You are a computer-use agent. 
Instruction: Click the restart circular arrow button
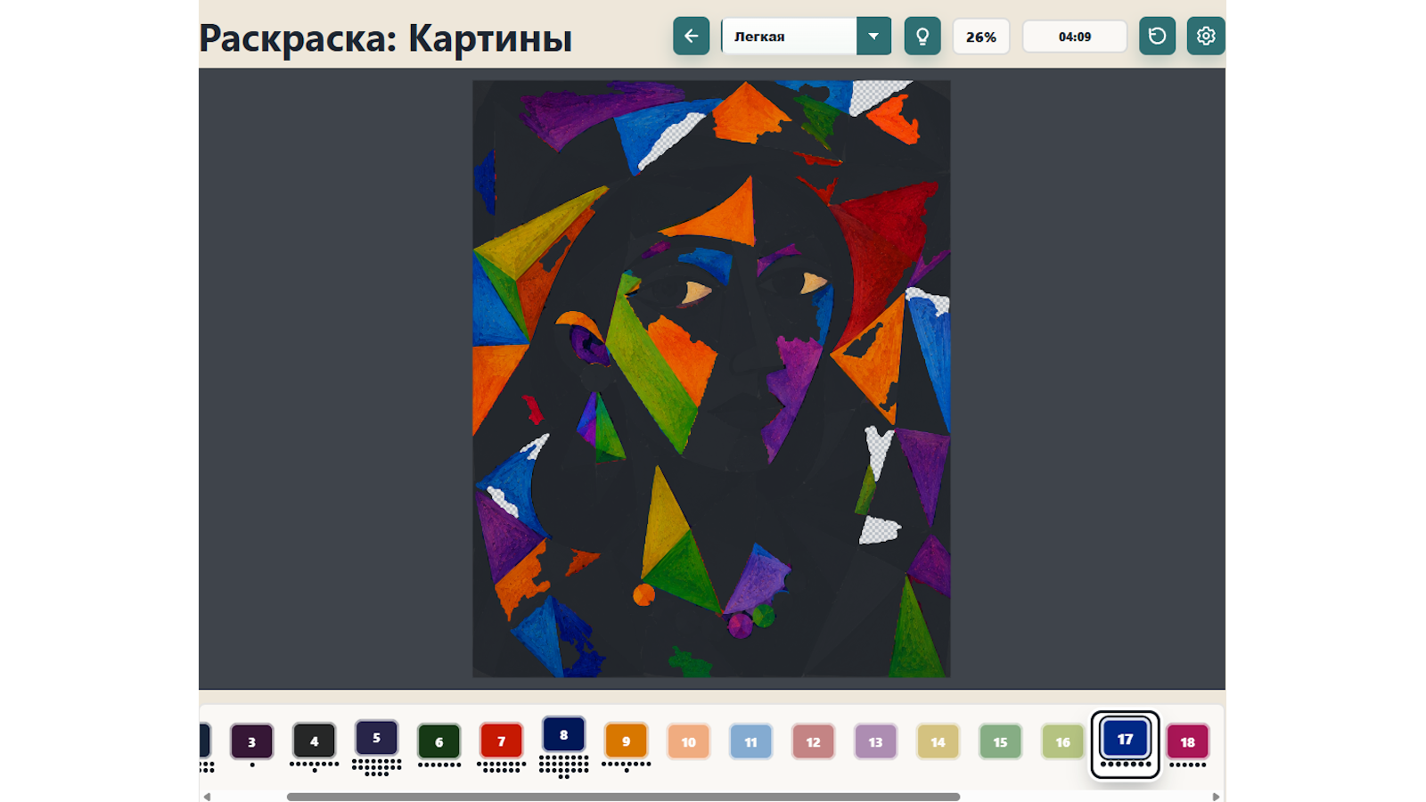click(x=1157, y=36)
